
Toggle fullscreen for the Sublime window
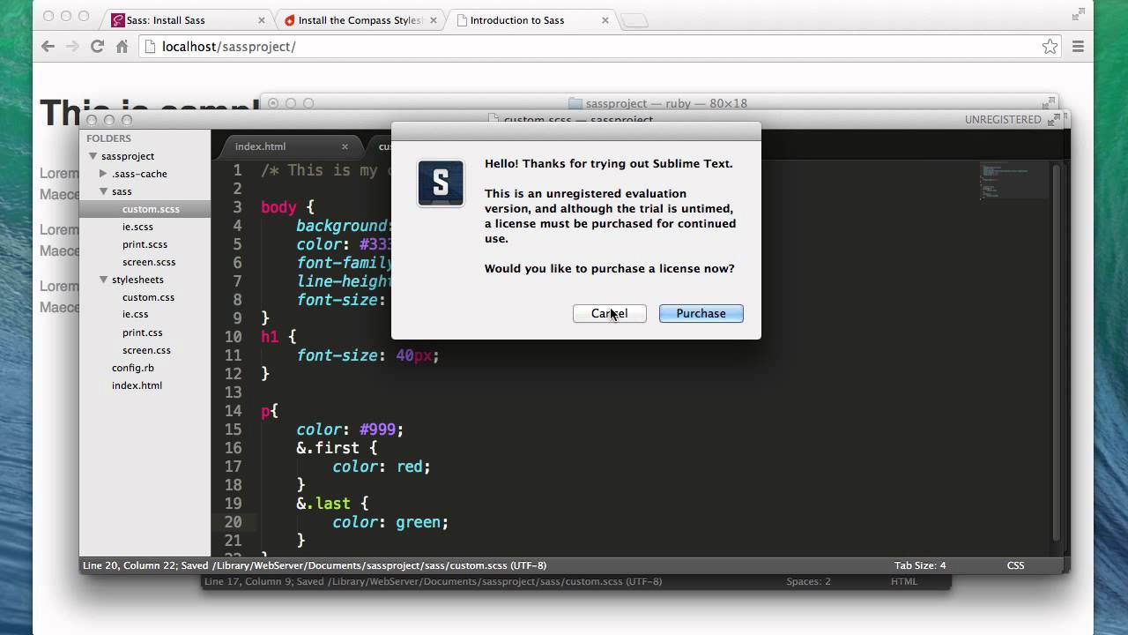tap(1054, 120)
